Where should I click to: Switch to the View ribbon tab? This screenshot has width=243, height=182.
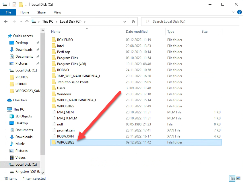click(x=57, y=12)
